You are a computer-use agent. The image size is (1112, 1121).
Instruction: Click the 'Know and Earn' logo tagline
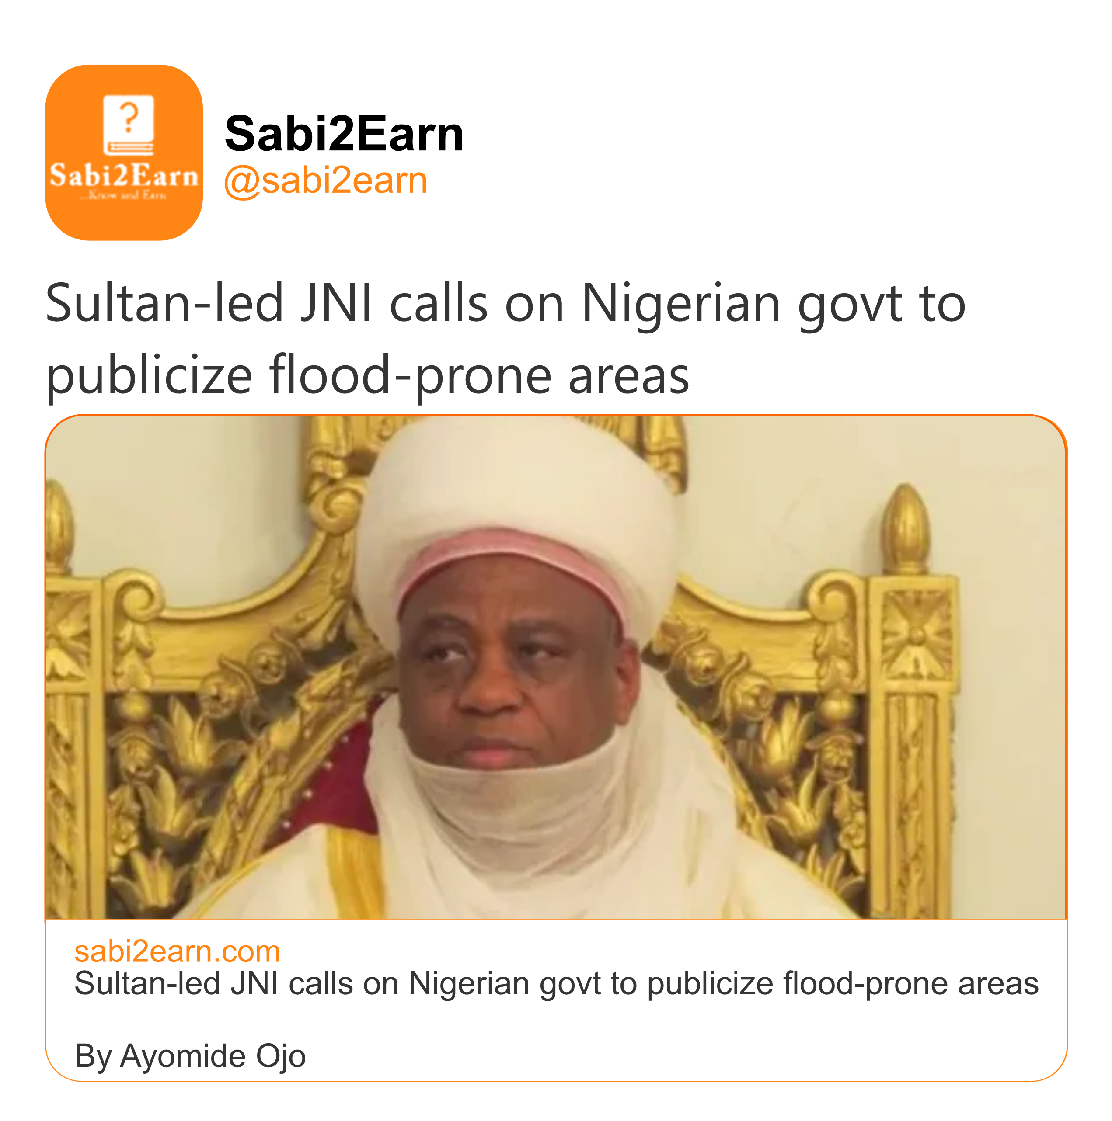tap(123, 195)
